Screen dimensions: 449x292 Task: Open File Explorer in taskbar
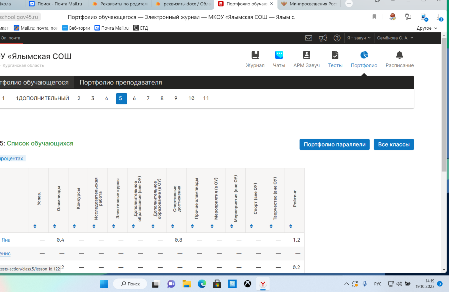point(187,284)
